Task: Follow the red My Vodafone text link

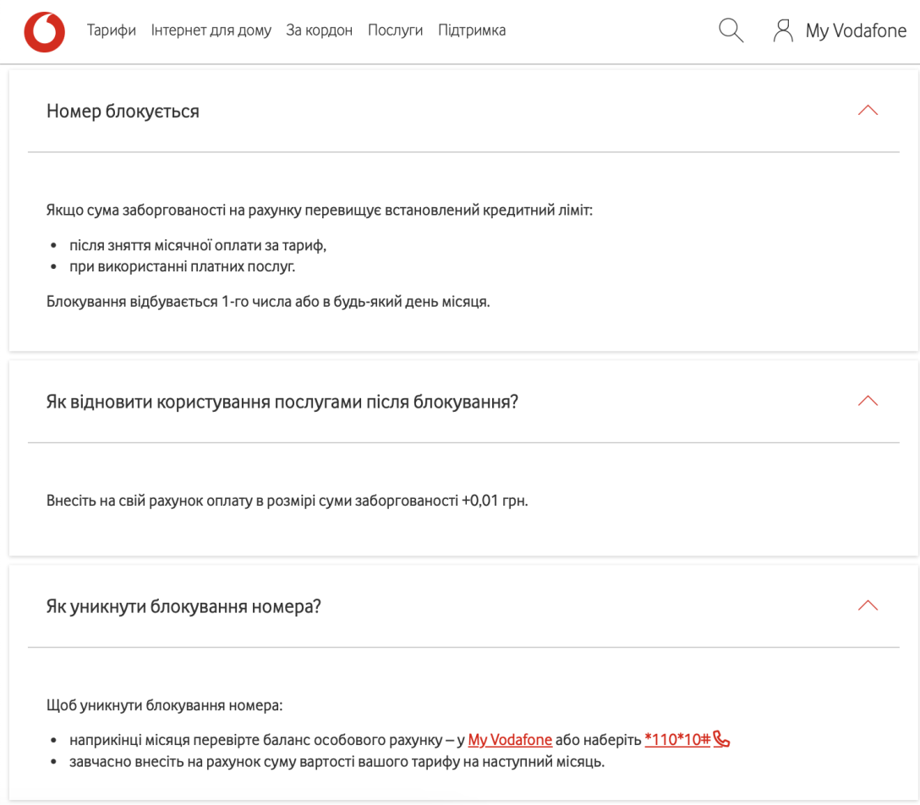Action: [x=510, y=740]
